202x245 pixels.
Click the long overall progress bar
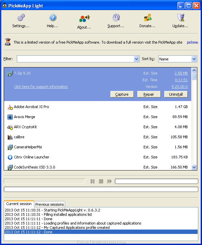point(101,189)
